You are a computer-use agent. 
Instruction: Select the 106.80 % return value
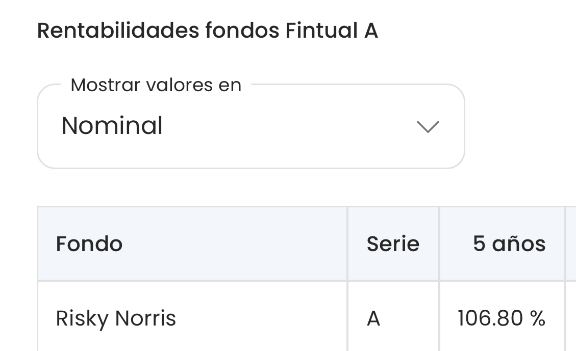(501, 319)
